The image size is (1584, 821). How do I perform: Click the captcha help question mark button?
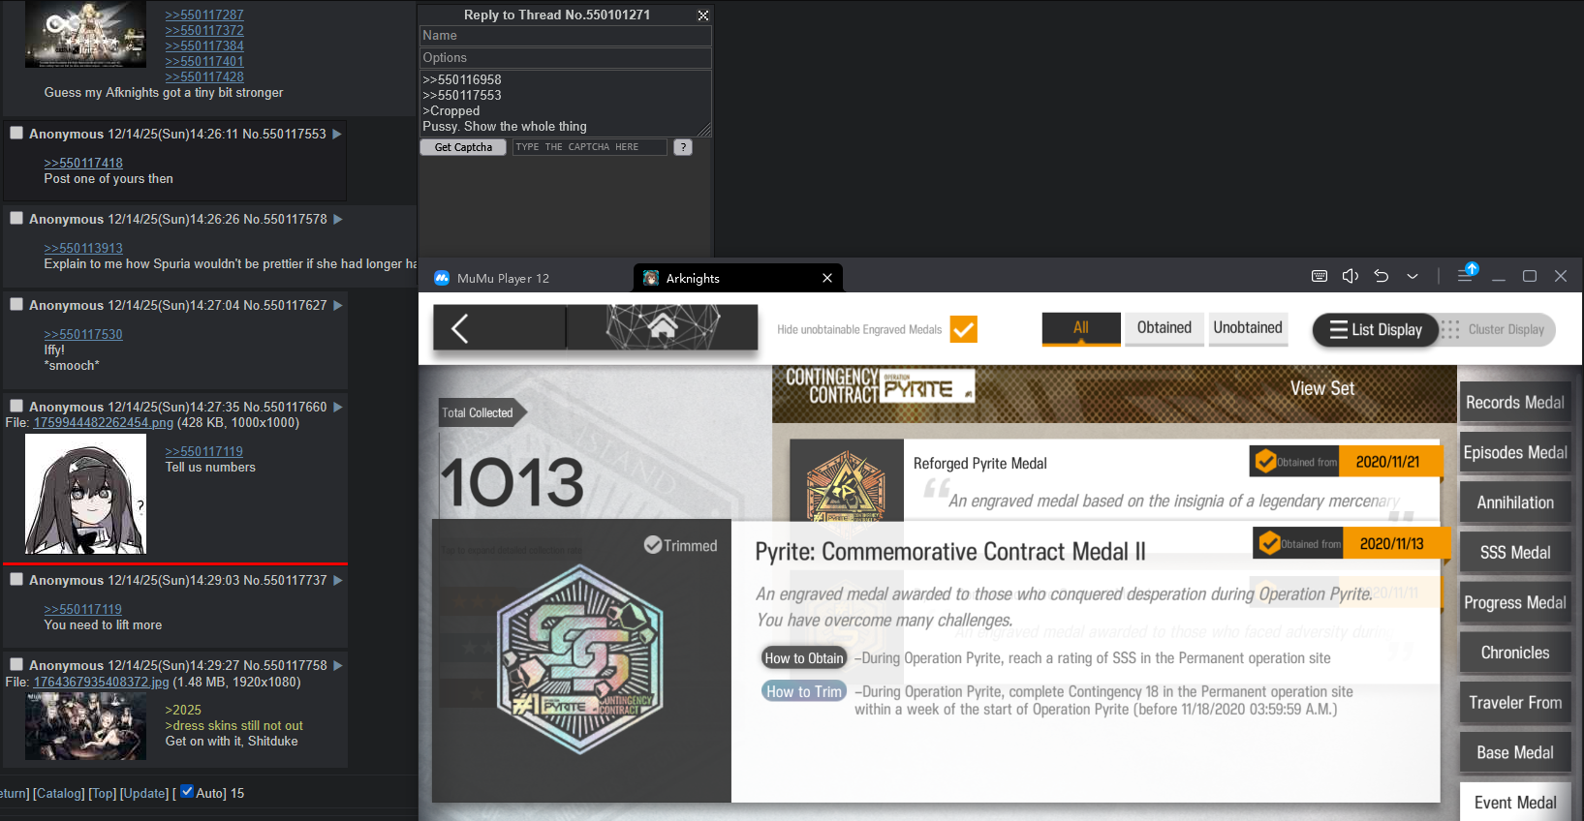(683, 147)
